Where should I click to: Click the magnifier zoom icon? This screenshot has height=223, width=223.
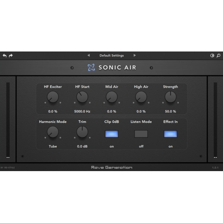(219, 56)
